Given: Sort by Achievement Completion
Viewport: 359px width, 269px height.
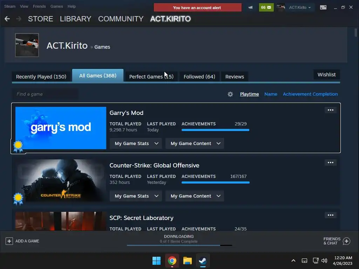Looking at the screenshot, I should [x=310, y=94].
